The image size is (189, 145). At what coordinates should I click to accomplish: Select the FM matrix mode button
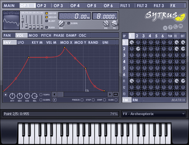pos(127,100)
